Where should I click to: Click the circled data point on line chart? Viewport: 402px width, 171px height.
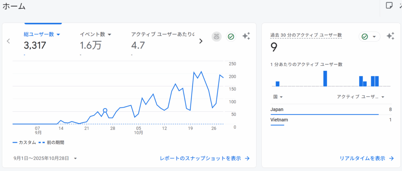point(105,110)
